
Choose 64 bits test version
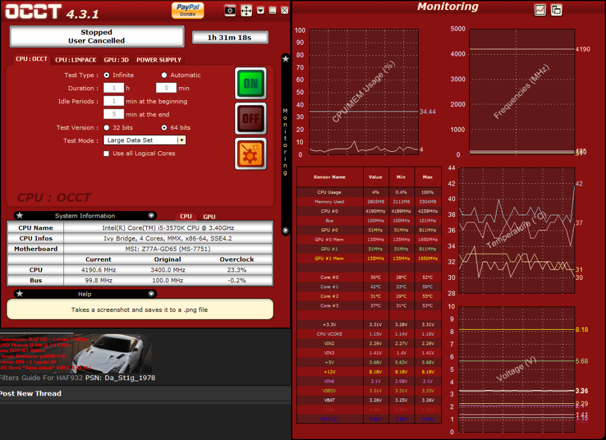click(x=164, y=127)
